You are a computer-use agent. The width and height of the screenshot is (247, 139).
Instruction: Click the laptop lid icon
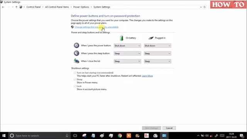(x=76, y=61)
